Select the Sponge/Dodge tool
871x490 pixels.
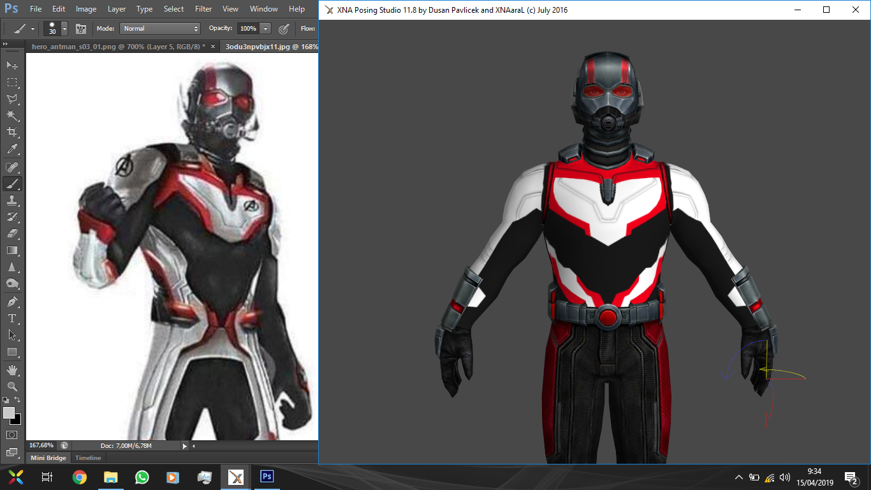coord(12,283)
